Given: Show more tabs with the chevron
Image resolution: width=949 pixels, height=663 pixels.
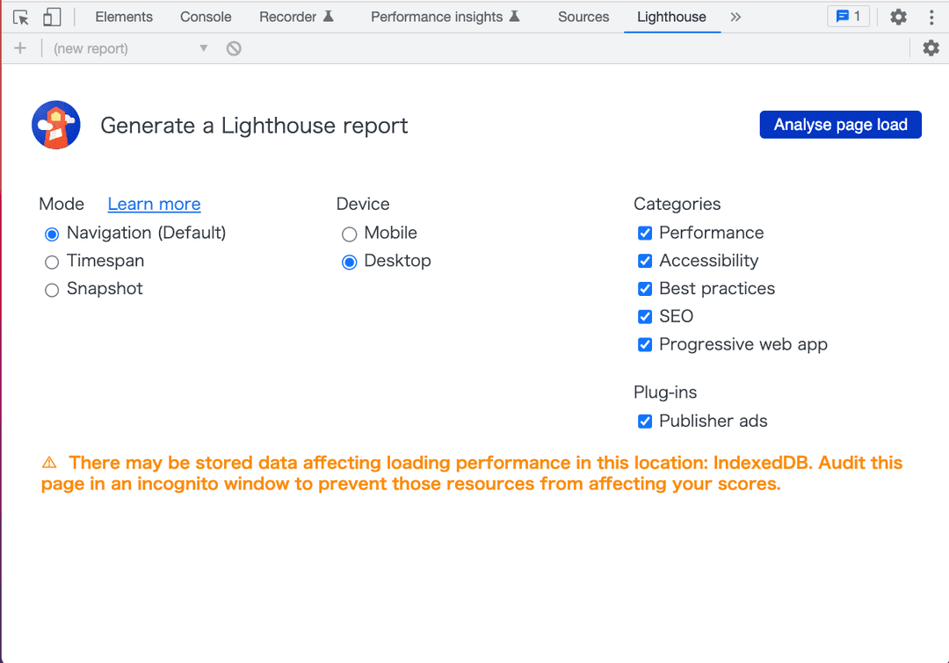Looking at the screenshot, I should (x=735, y=17).
